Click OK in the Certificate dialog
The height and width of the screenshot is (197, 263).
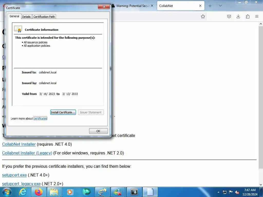click(x=98, y=131)
